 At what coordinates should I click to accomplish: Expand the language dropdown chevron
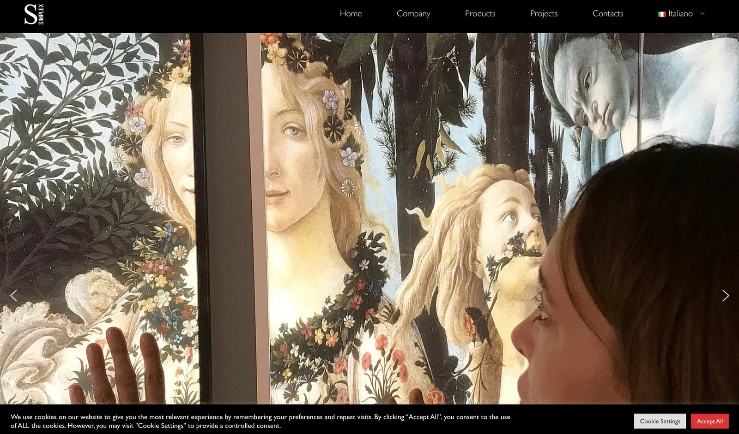(x=703, y=13)
